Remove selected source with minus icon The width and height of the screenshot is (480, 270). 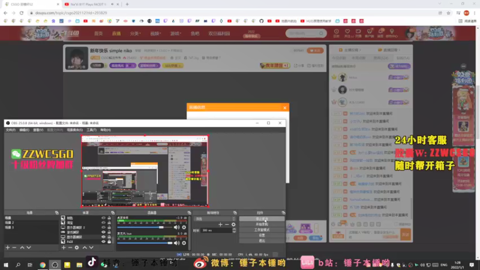pyautogui.click(x=70, y=247)
